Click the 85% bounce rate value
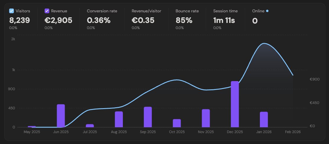The width and height of the screenshot is (329, 144). (x=184, y=21)
